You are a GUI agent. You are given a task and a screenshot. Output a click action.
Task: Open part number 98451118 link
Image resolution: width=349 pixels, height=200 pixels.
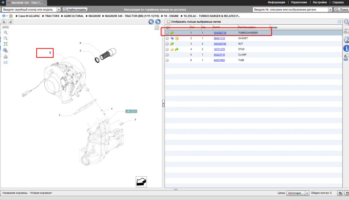coord(219,38)
